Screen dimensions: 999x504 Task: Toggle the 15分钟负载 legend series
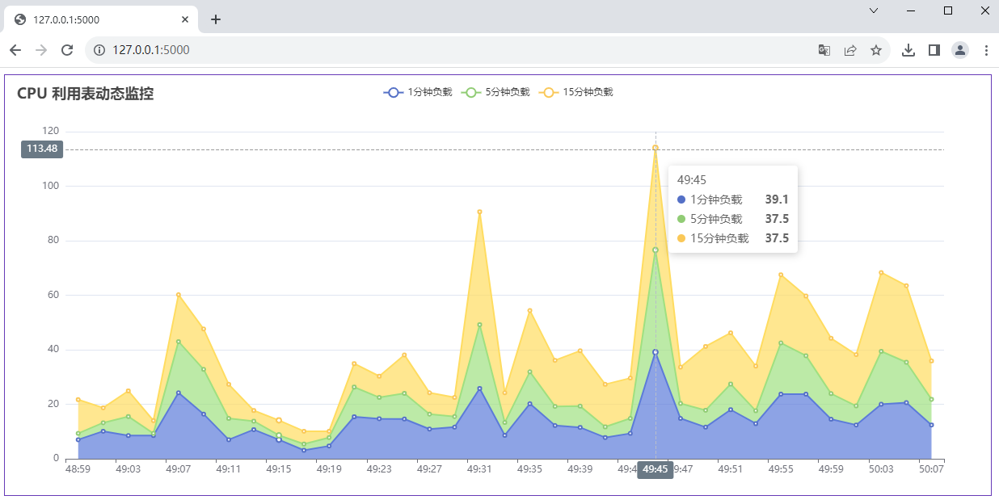(x=578, y=92)
